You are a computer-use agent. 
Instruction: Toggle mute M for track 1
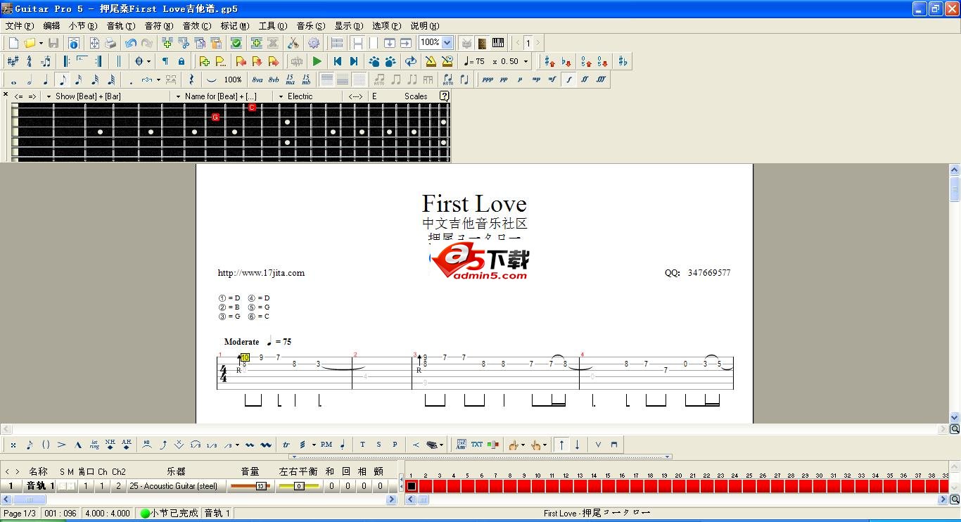click(x=71, y=486)
